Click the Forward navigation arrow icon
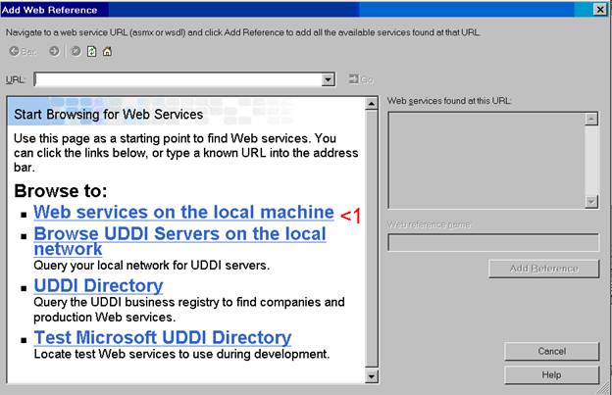The width and height of the screenshot is (612, 395). click(x=54, y=51)
